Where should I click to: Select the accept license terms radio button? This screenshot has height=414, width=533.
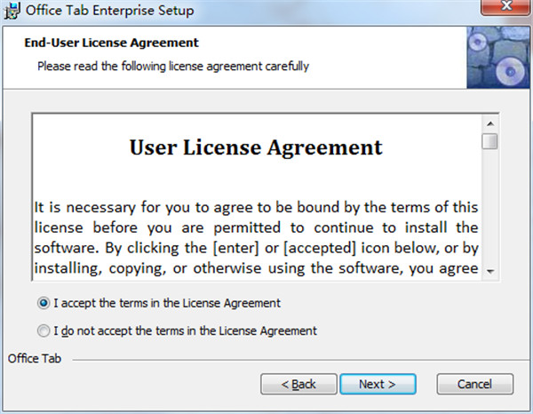(x=44, y=303)
